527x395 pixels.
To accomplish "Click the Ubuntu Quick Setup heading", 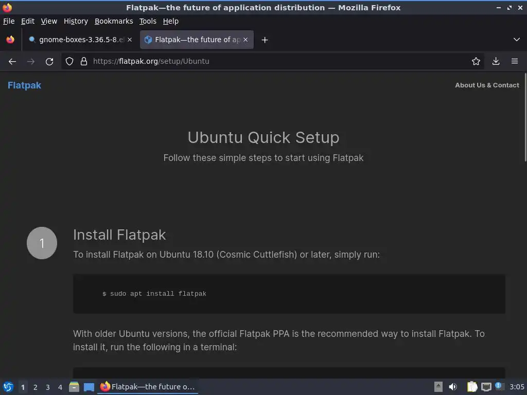I will [263, 137].
